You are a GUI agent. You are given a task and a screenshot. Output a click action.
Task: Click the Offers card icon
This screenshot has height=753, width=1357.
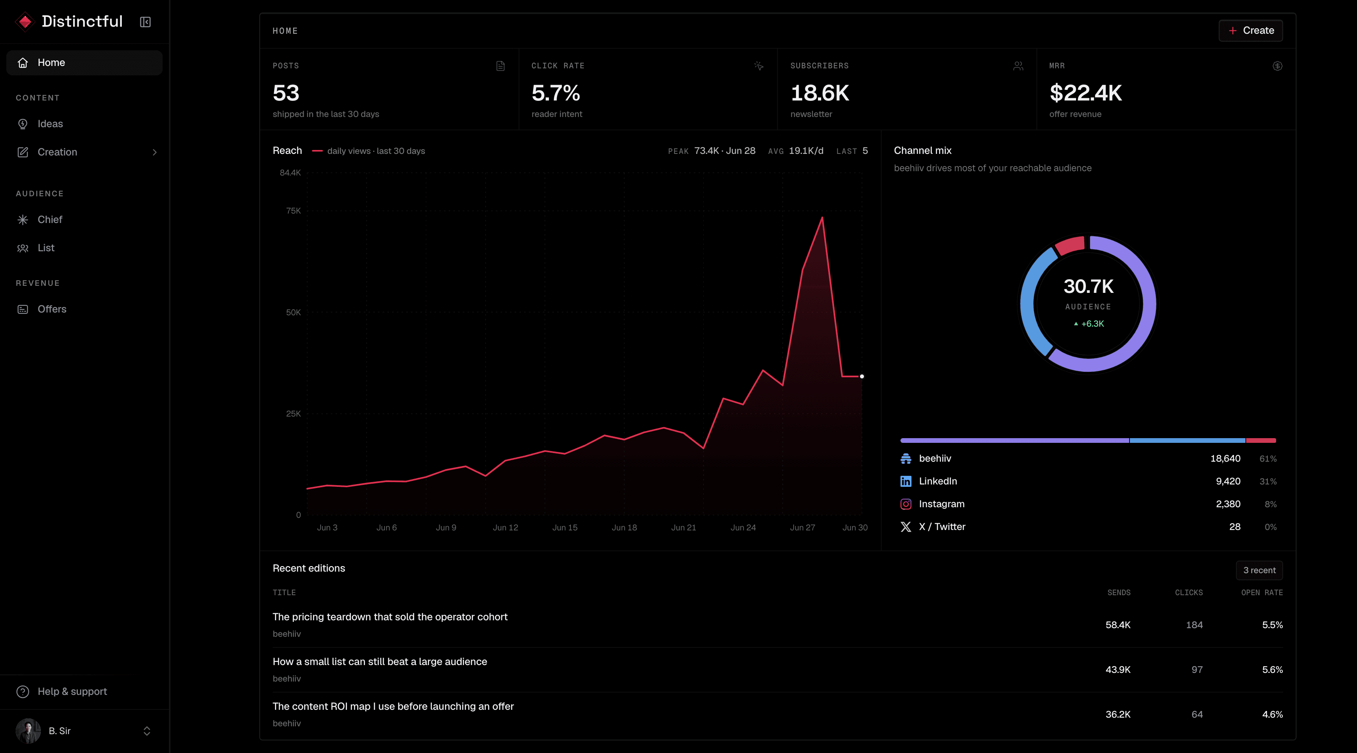pos(23,309)
